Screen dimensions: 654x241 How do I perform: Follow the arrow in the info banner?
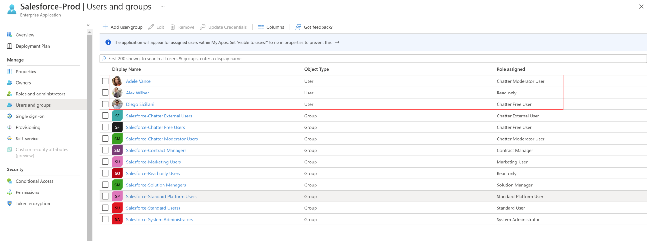point(337,42)
